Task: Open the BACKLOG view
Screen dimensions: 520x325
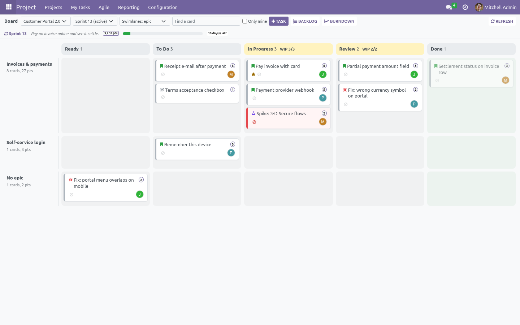Action: 305,21
